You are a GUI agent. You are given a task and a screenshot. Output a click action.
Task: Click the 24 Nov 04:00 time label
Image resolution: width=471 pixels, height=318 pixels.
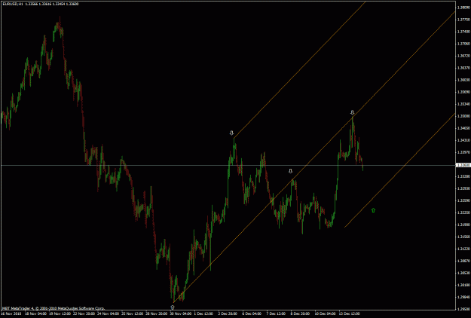109,313
